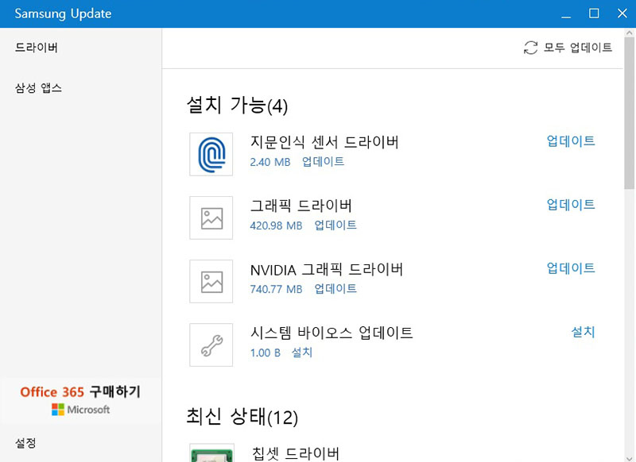
Task: Click the 설치 가능(4) heading
Action: (237, 106)
